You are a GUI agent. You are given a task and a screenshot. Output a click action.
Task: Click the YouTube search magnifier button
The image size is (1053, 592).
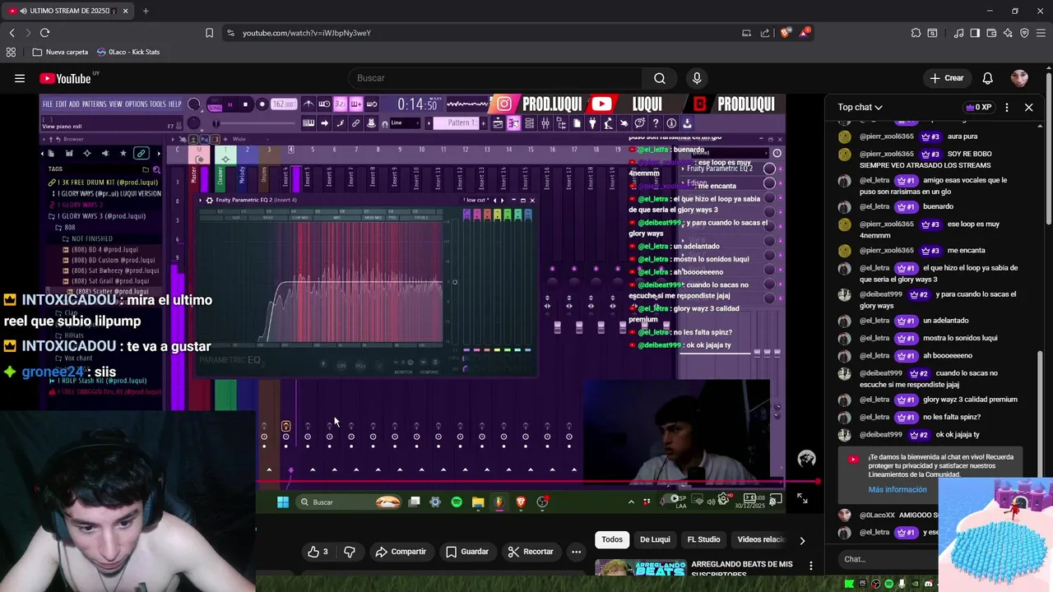click(660, 78)
